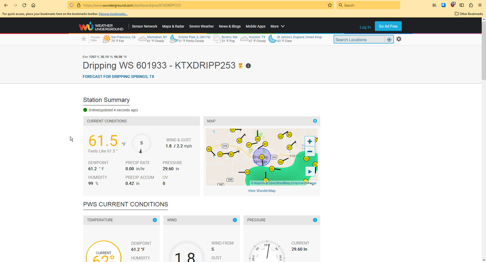
Task: Click the Go Ad Free button
Action: pyautogui.click(x=388, y=26)
